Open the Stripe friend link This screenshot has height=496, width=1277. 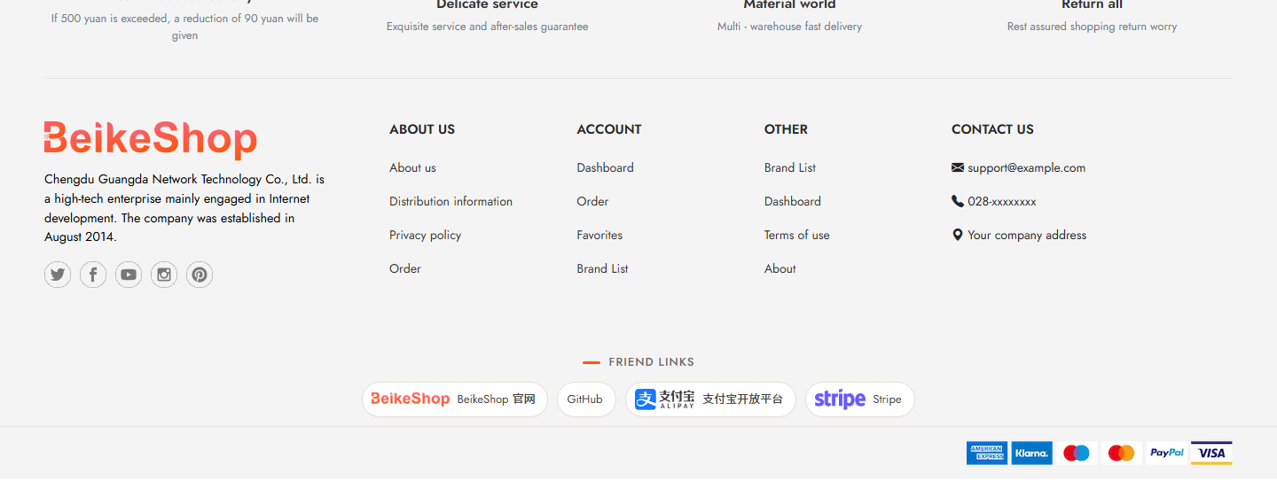tap(859, 399)
